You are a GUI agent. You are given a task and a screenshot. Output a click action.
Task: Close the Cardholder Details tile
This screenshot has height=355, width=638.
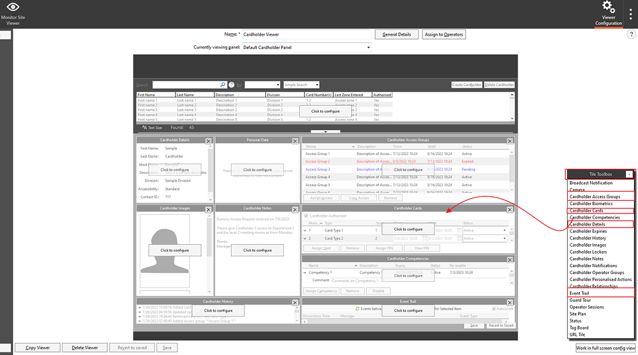(208, 141)
